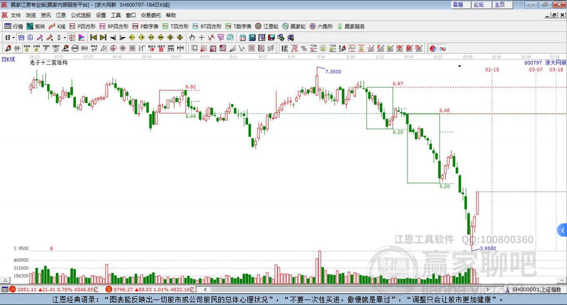This screenshot has height=305, width=567.
Task: Click the 02-15 date marker
Action: [492, 69]
